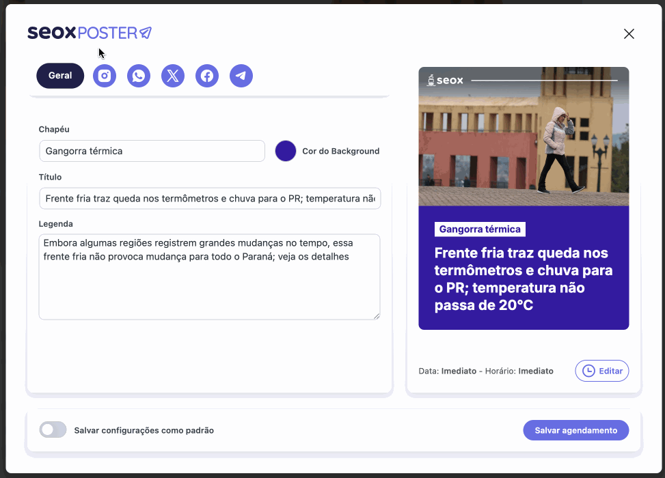Open the Facebook channel settings
665x478 pixels.
pos(207,76)
